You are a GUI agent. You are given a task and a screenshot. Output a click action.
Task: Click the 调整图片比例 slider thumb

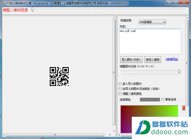pyautogui.click(x=179, y=71)
